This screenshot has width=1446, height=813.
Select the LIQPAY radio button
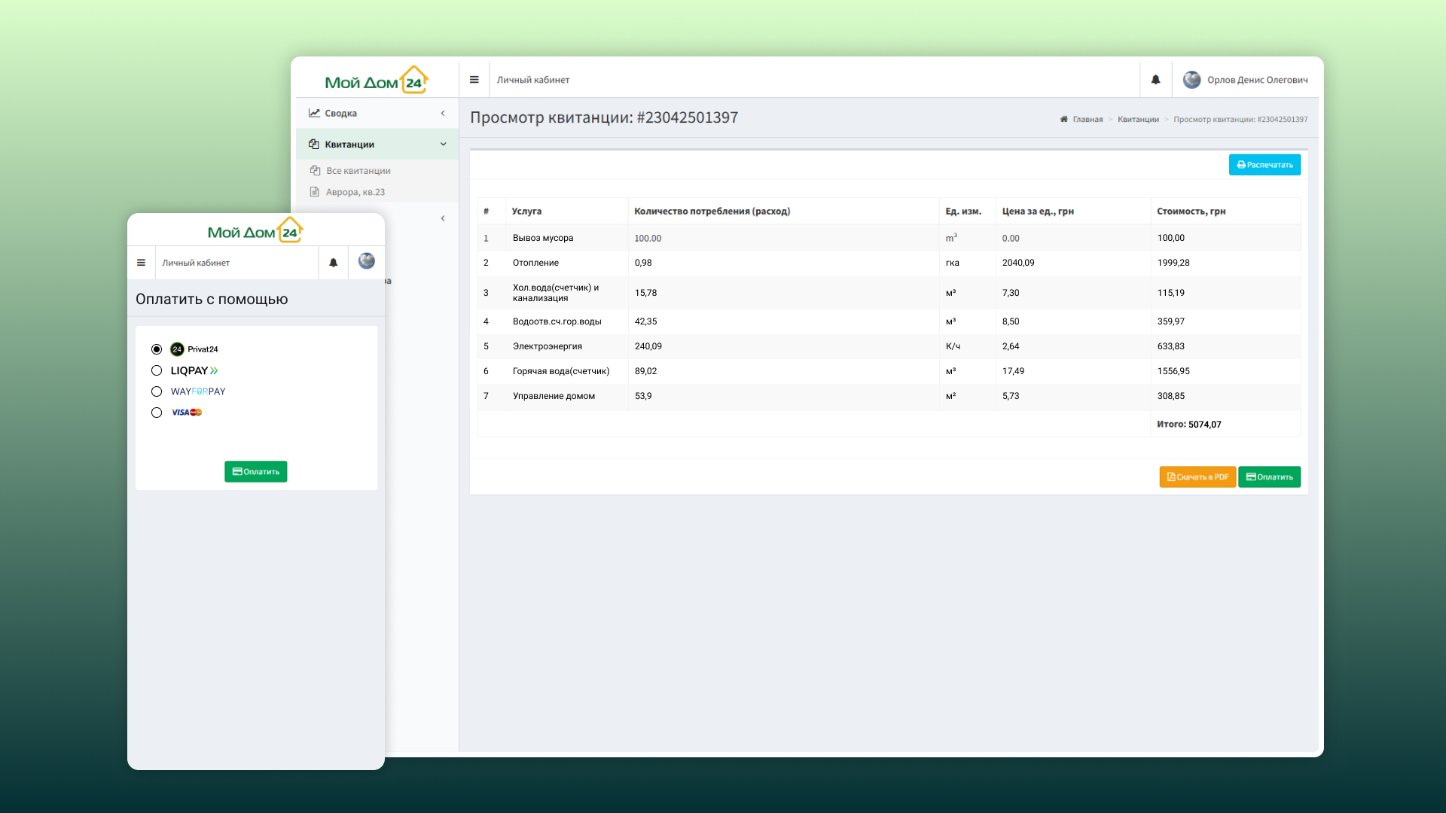[157, 370]
